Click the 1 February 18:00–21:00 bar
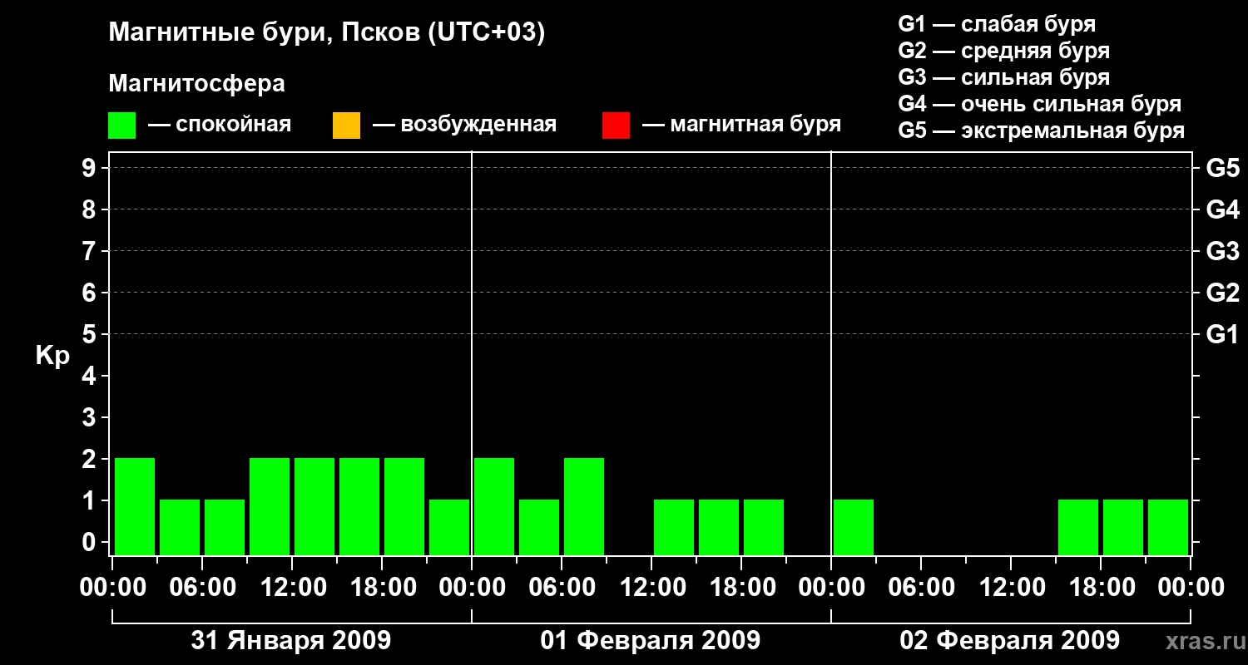 coord(764,527)
